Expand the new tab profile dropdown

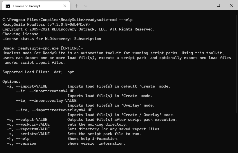coord(86,6)
